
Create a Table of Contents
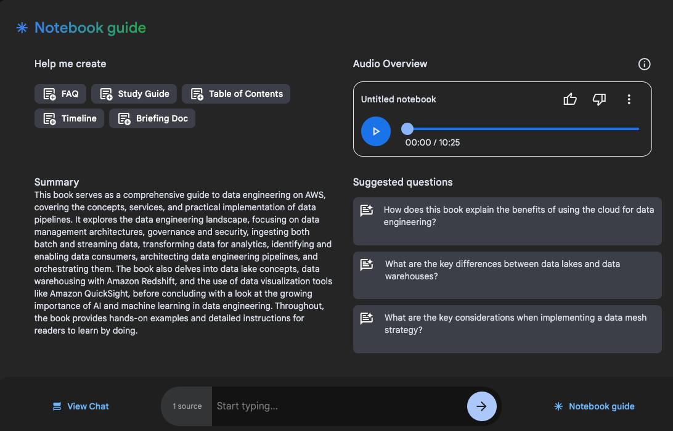[x=236, y=94]
